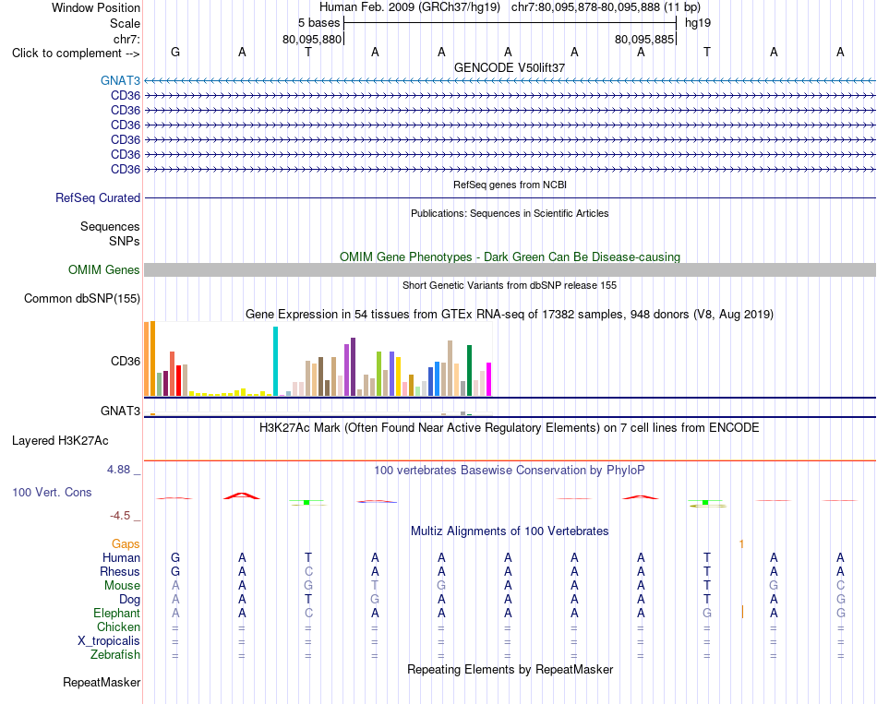Screen dimensions: 877x704
Task: Select the Dog species label
Action: pos(130,600)
